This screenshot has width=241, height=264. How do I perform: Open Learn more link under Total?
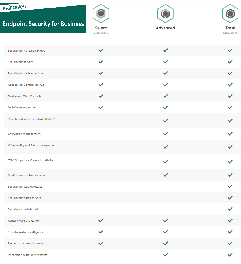tap(230, 33)
